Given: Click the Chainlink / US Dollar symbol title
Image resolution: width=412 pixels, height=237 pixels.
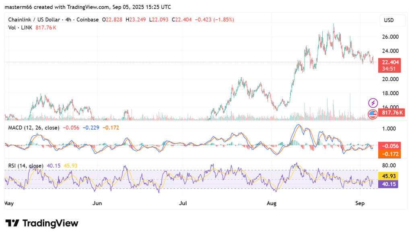Looking at the screenshot, I should (x=34, y=20).
